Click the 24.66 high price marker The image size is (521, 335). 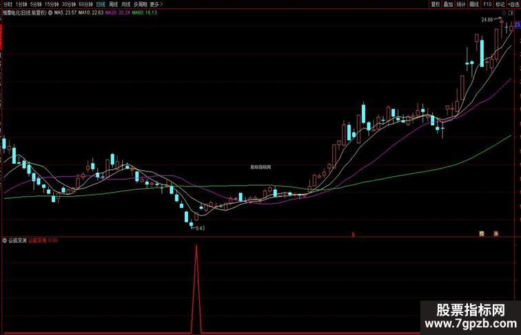[487, 19]
